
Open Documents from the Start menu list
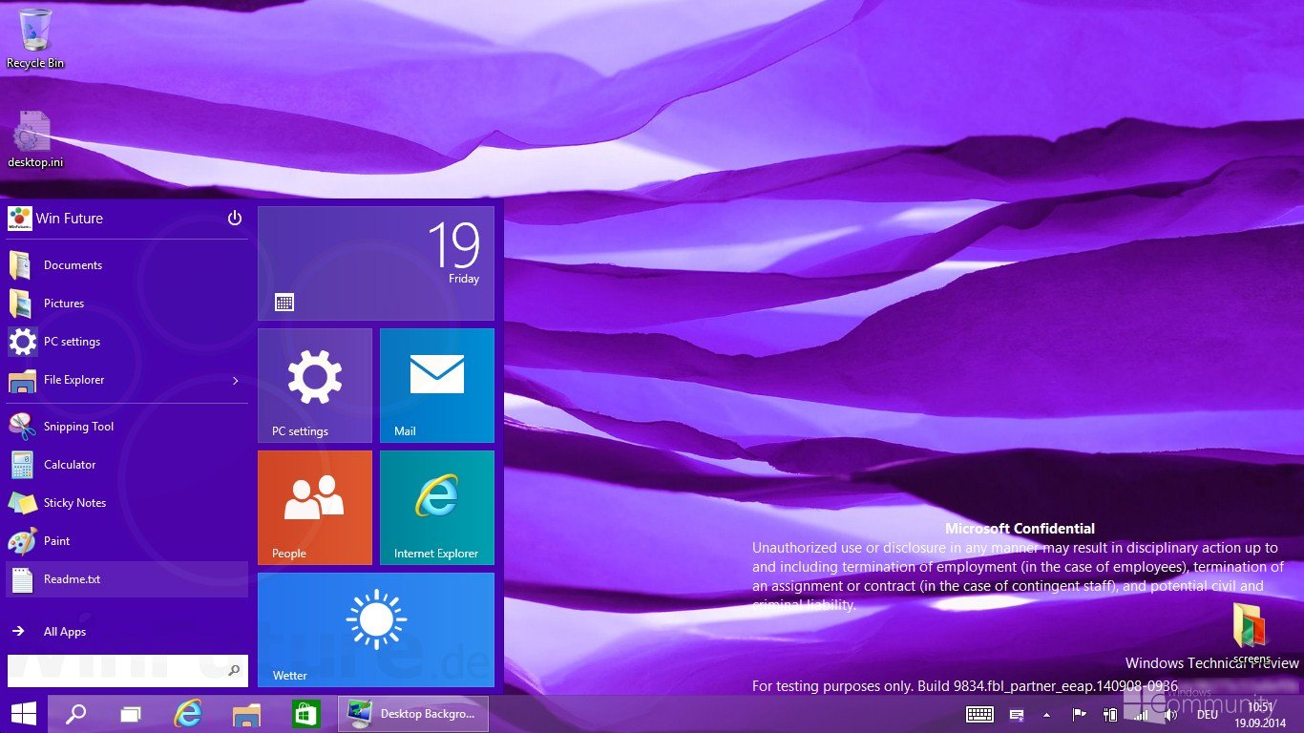127,265
